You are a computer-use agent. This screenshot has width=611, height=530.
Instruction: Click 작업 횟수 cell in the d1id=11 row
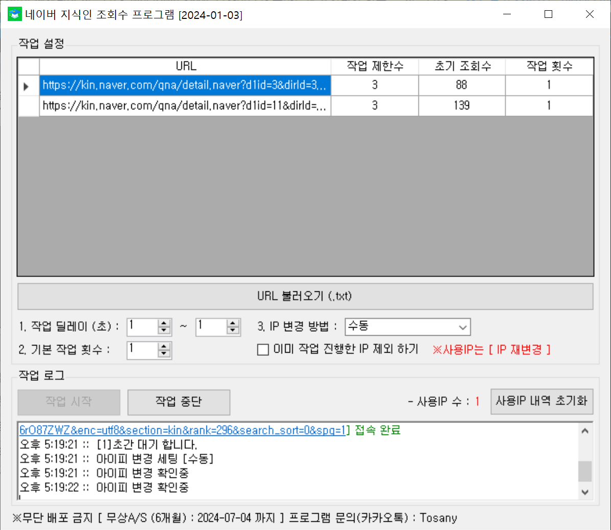549,106
